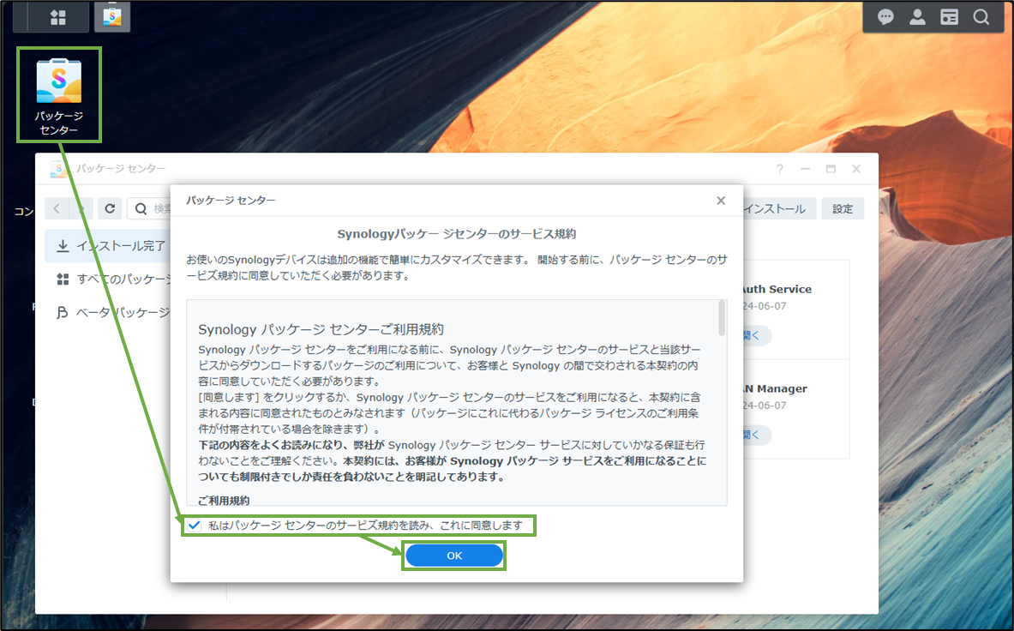Click the refresh icon in Package Center
The width and height of the screenshot is (1014, 631).
coord(110,208)
